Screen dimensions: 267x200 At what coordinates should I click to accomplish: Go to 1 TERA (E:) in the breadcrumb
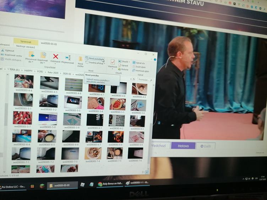click(x=13, y=70)
